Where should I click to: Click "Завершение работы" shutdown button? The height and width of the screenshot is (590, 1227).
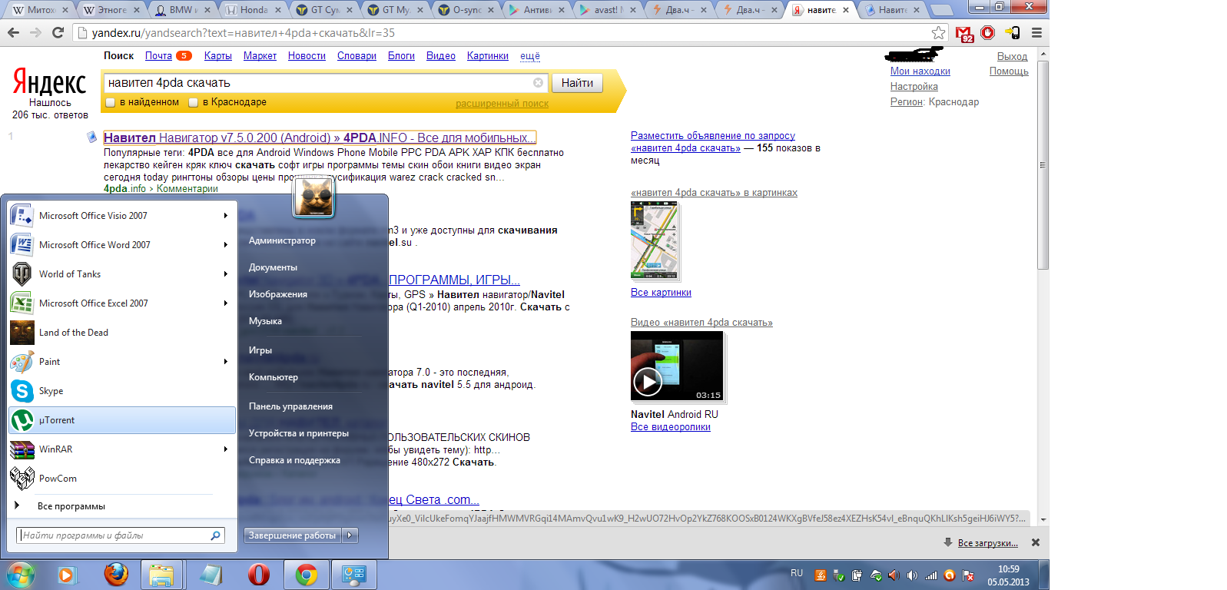coord(293,535)
